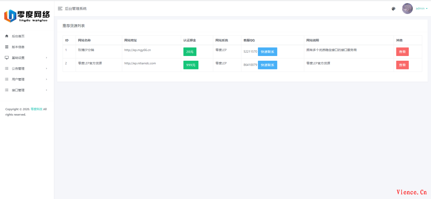Click the menu icon beside 公告管理
The width and height of the screenshot is (431, 199).
click(x=6, y=68)
